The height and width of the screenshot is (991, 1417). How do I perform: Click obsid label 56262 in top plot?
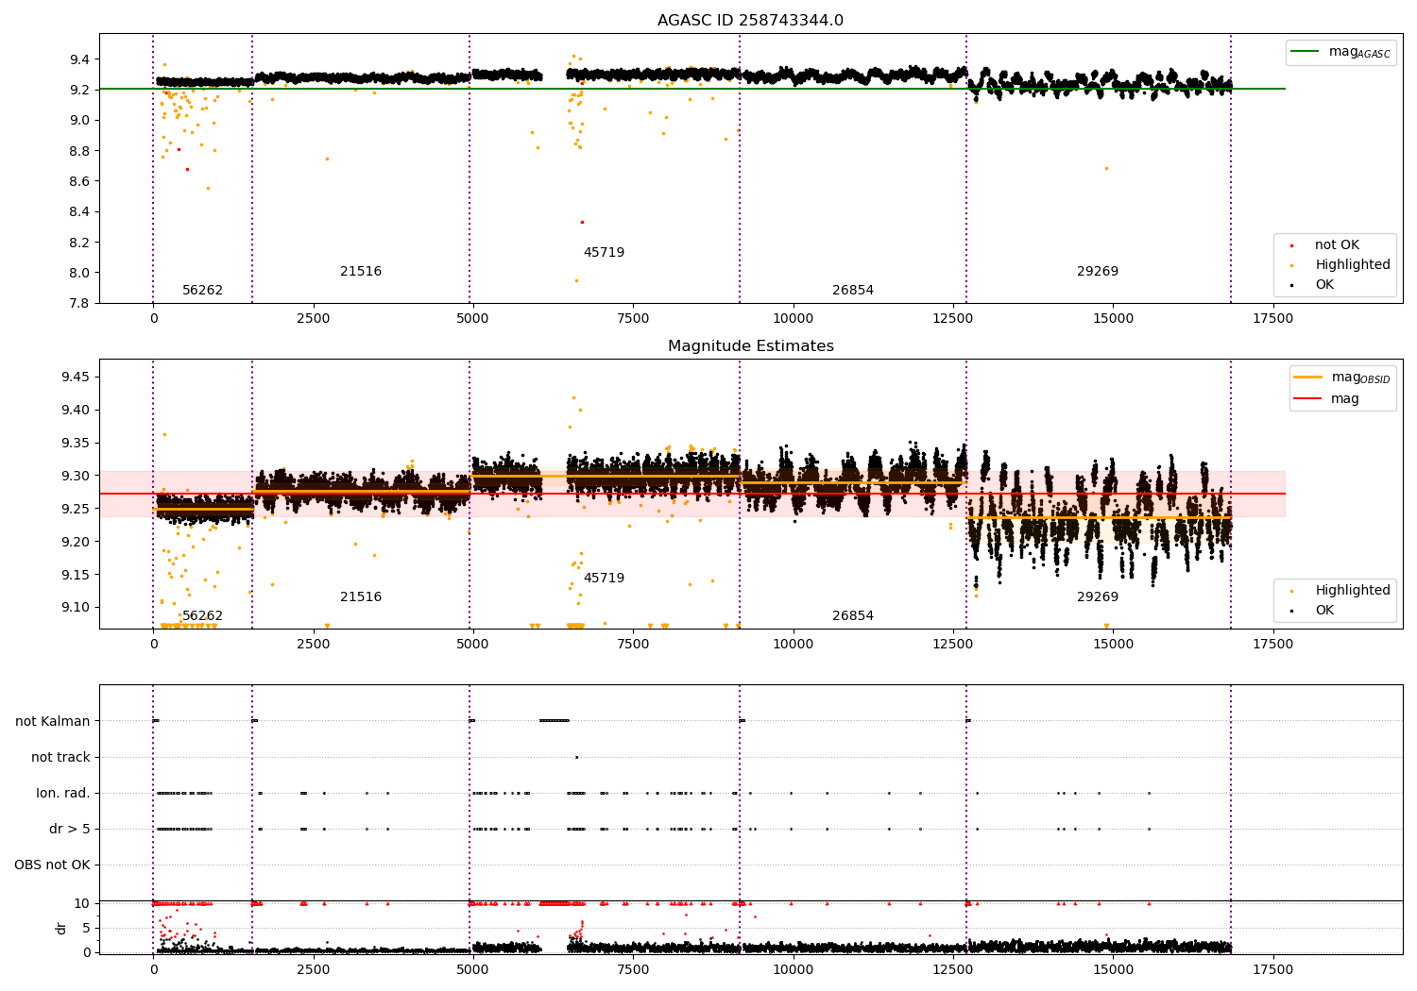(x=202, y=291)
